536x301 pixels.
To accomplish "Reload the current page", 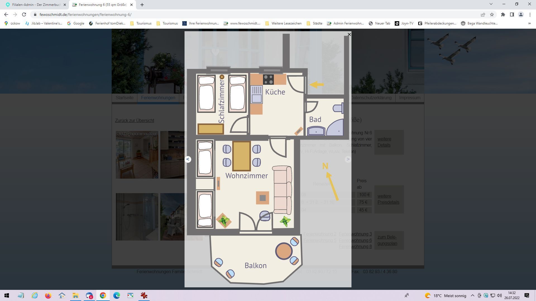I will click(24, 14).
